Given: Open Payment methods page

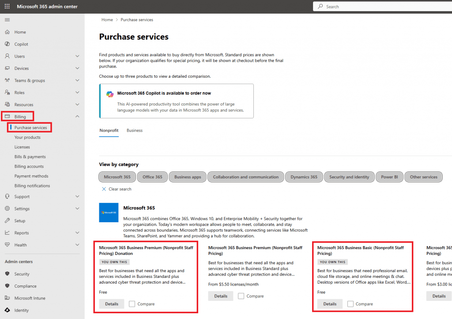Looking at the screenshot, I should click(31, 176).
